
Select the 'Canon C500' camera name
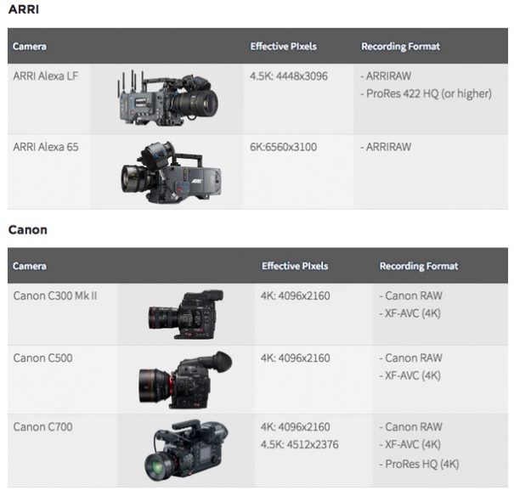(43, 358)
